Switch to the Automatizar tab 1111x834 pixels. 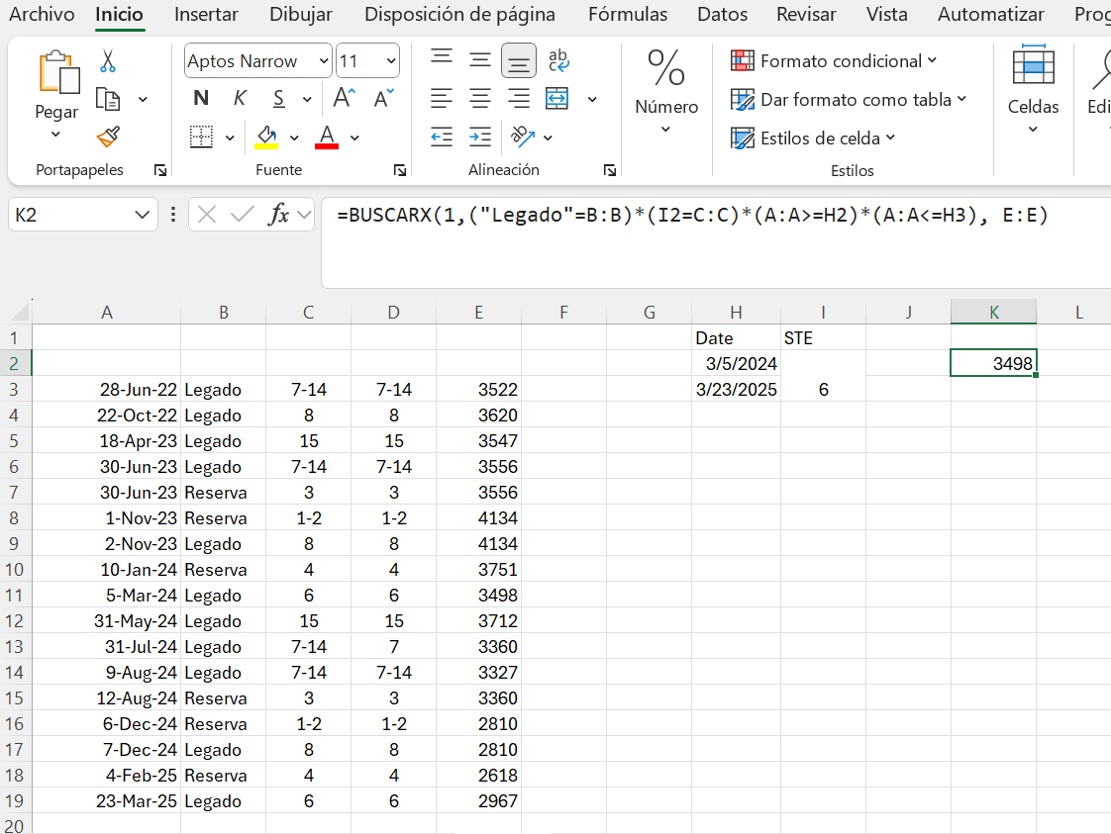click(x=990, y=14)
